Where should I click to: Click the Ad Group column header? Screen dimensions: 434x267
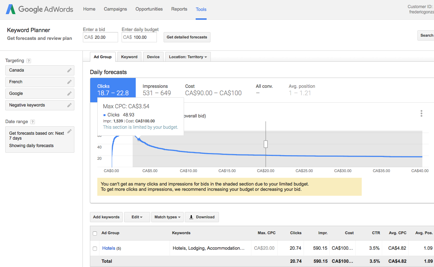(x=110, y=233)
